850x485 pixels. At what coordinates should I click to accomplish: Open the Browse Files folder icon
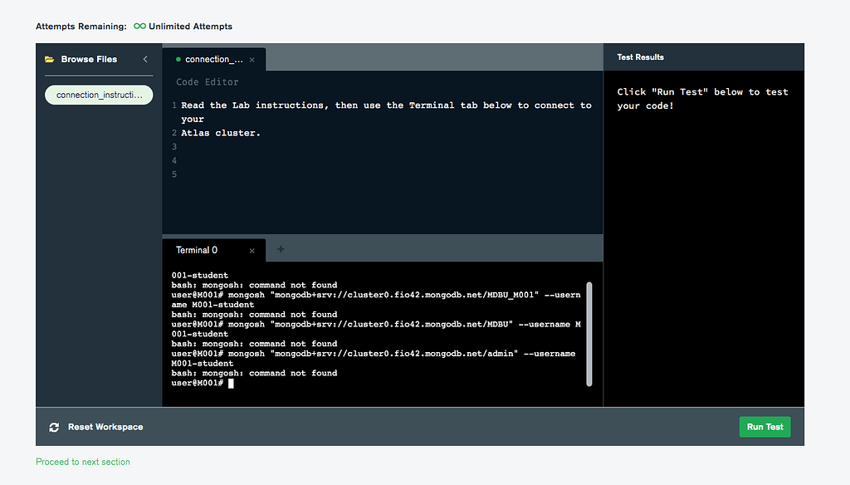[50, 59]
